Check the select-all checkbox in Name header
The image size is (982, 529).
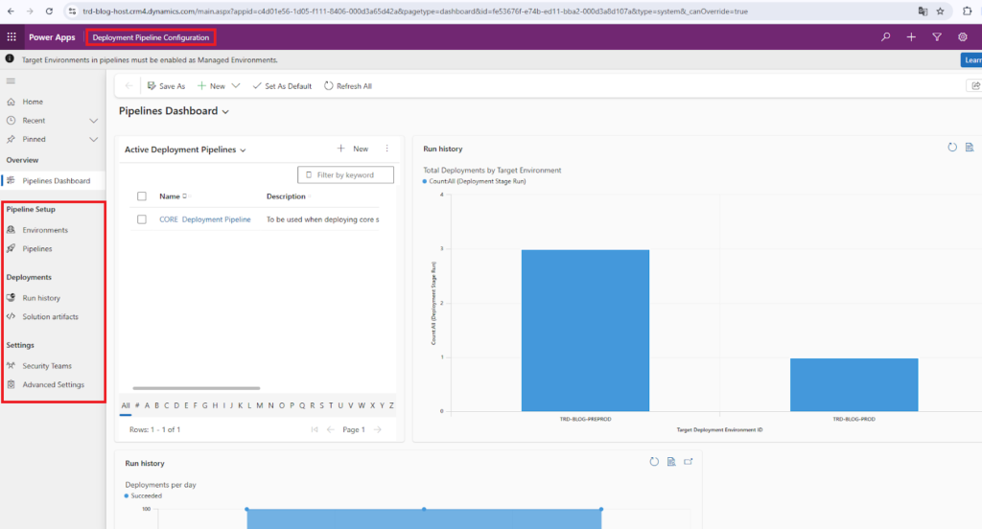[142, 196]
